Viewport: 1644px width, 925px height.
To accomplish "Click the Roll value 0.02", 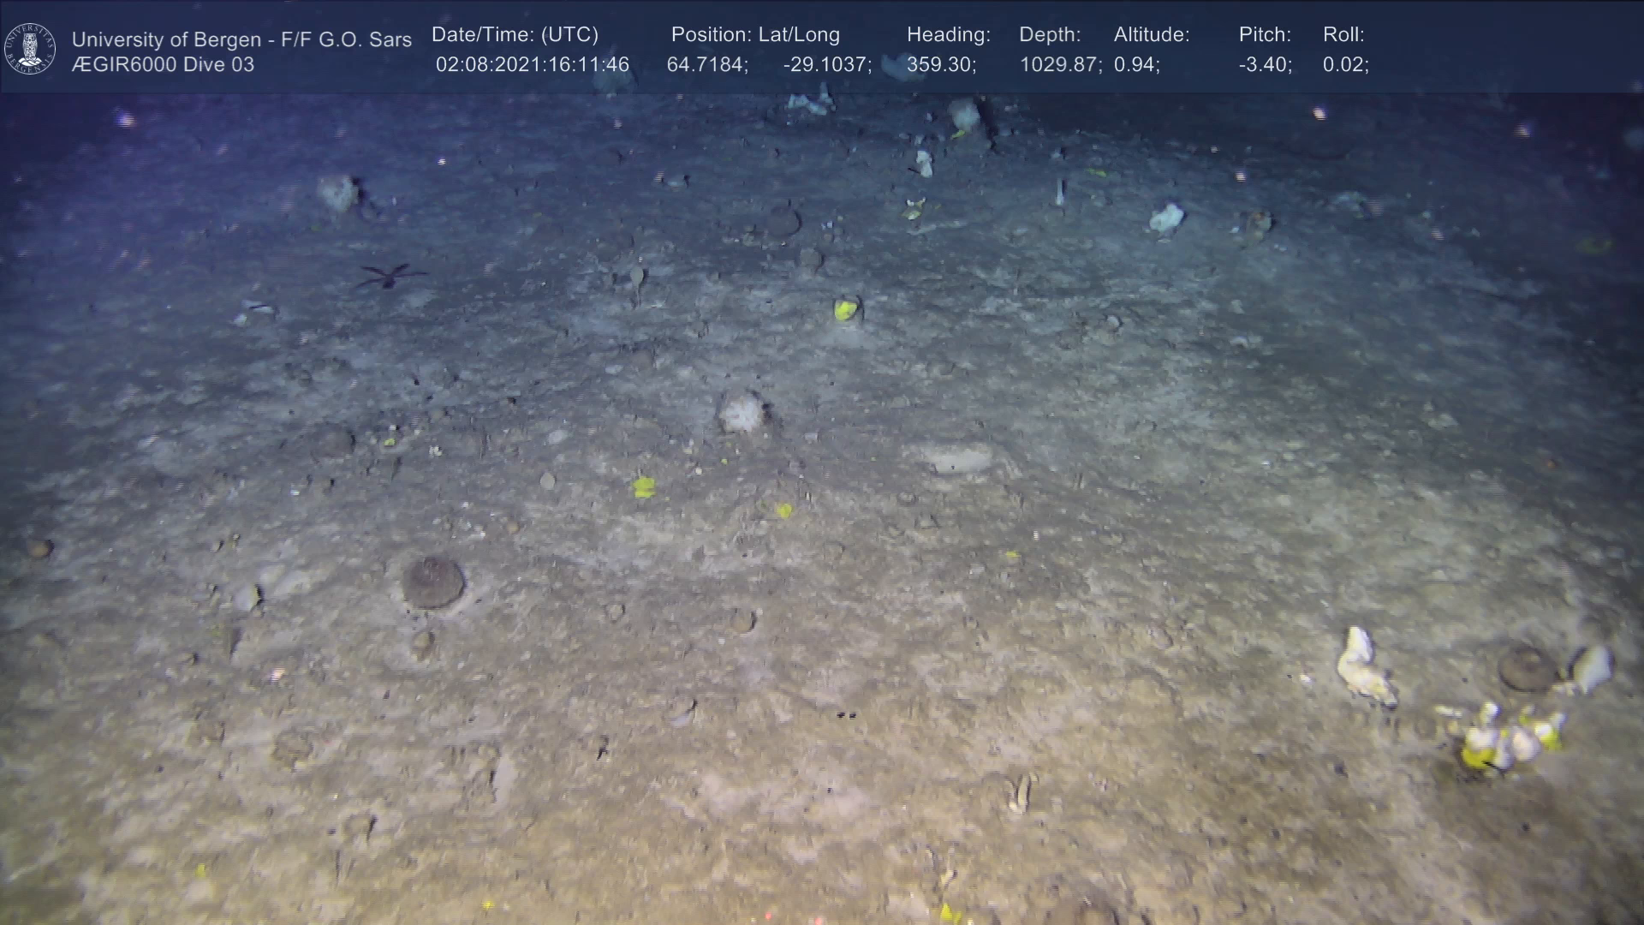I will tap(1345, 65).
